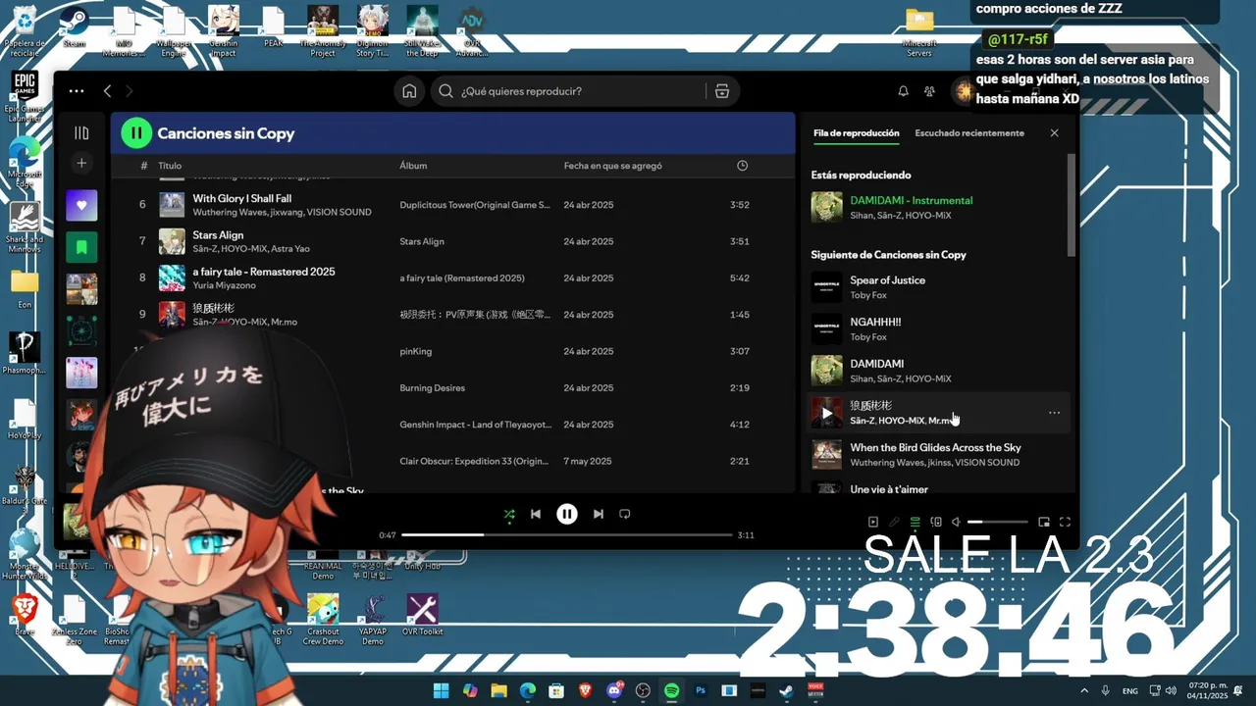Mute the volume speaker icon
The image size is (1256, 706).
(956, 523)
